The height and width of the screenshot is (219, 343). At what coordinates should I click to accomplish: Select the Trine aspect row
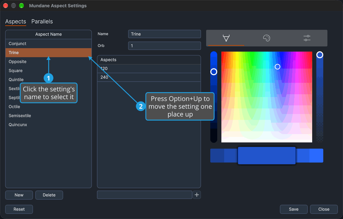tap(49, 53)
